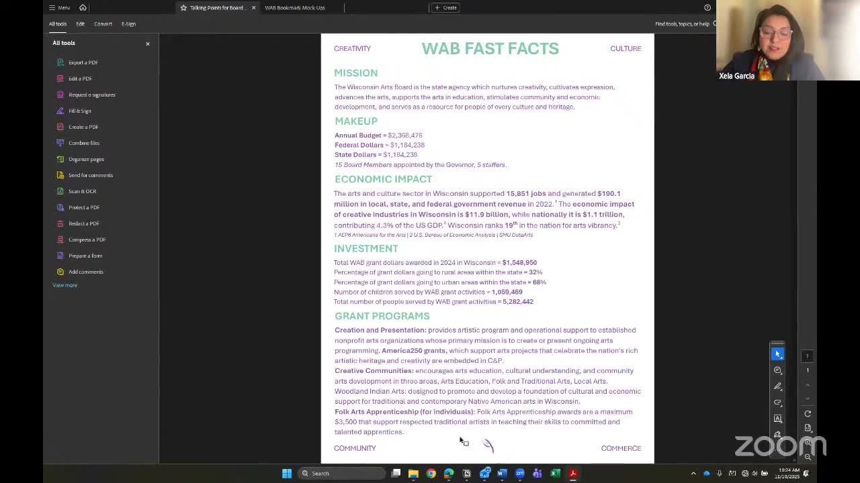The height and width of the screenshot is (483, 860).
Task: Click the Find tools, topics, or help search field
Action: (684, 24)
